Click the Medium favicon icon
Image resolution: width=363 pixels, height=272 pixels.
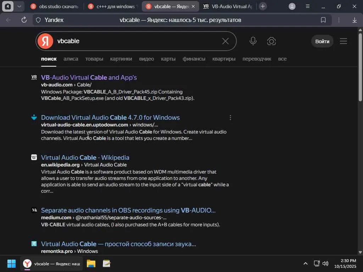click(x=34, y=210)
